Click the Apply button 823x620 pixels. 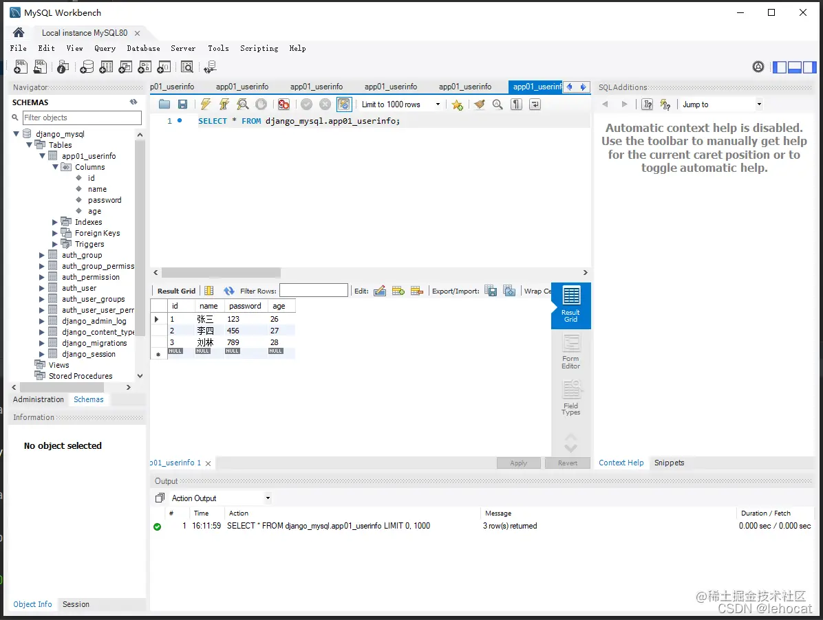coord(519,463)
